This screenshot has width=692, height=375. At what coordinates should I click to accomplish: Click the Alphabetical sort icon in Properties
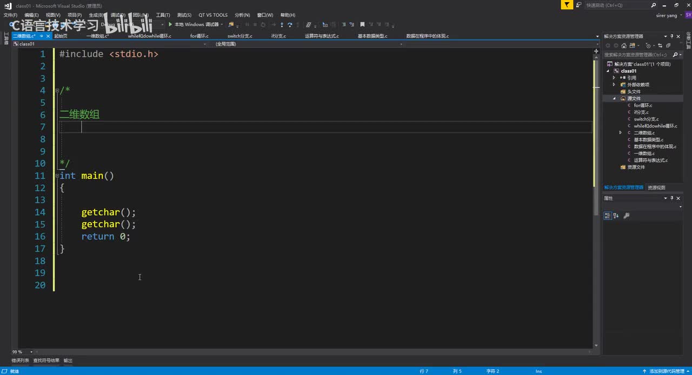pyautogui.click(x=616, y=216)
